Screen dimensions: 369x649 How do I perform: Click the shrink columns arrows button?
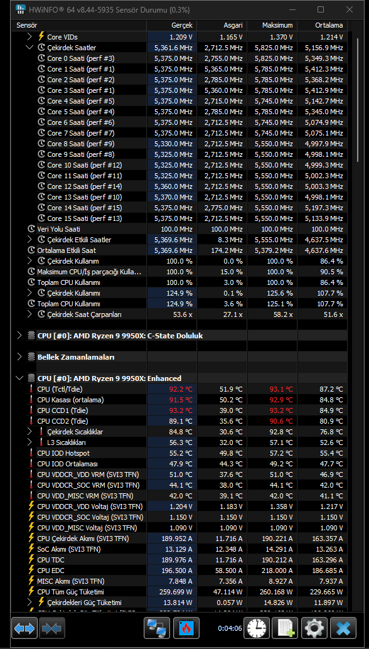coord(51,629)
